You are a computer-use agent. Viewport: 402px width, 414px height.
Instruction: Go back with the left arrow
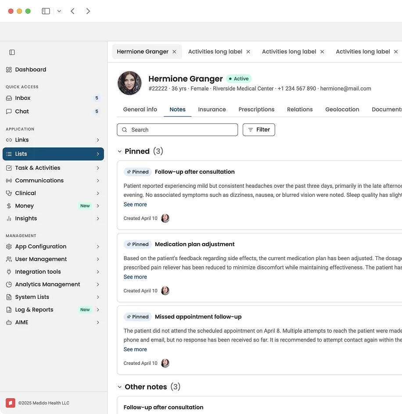pos(72,11)
